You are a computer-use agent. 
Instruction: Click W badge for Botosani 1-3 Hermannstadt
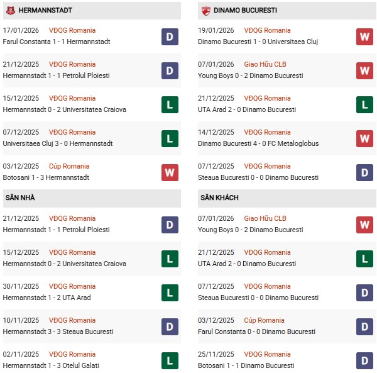click(x=170, y=172)
